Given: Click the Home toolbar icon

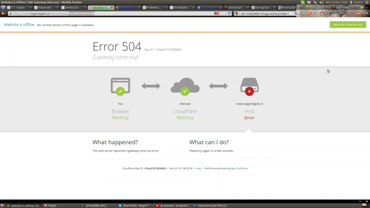Looking at the screenshot, I should pyautogui.click(x=321, y=14).
